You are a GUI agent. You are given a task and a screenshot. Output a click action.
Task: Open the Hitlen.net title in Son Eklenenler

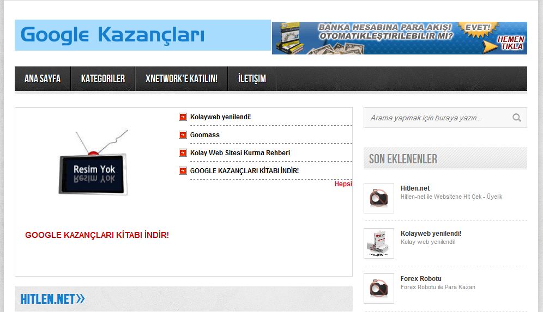pos(415,188)
